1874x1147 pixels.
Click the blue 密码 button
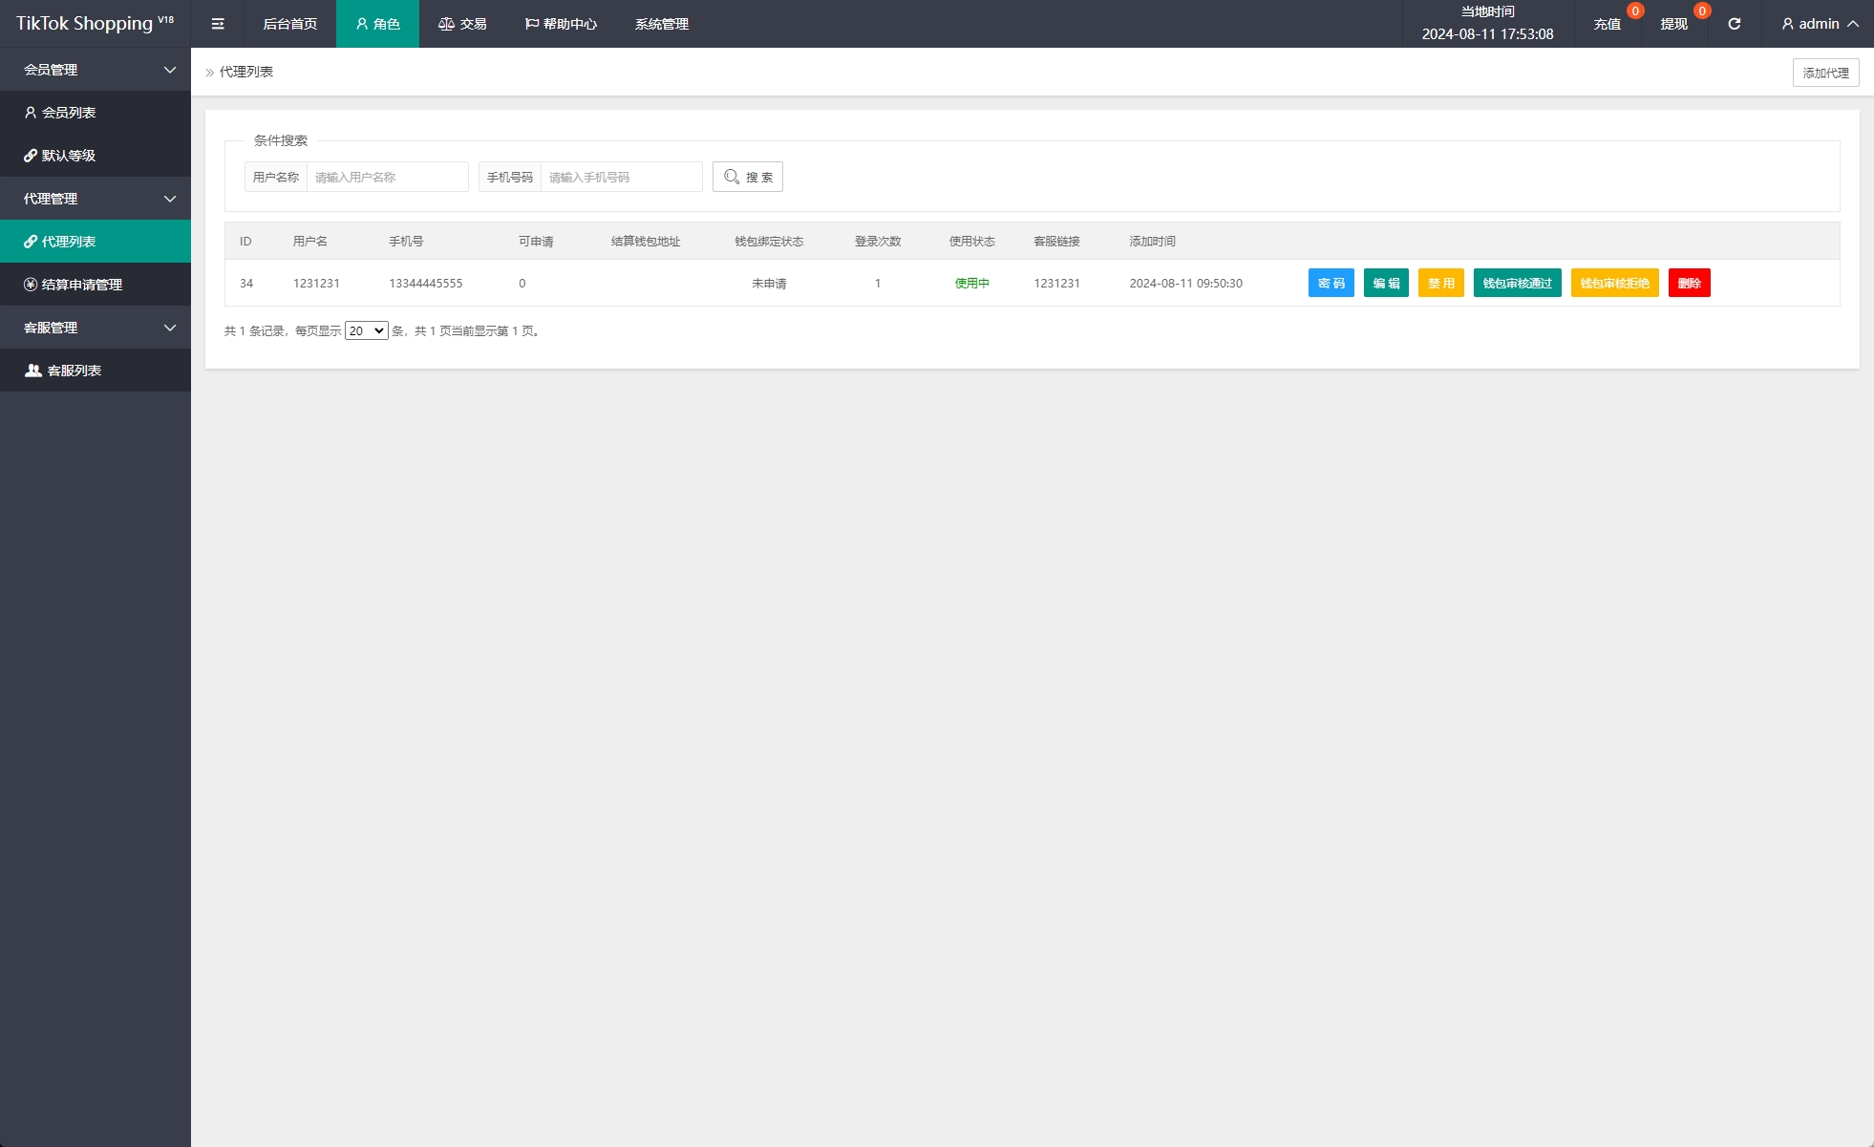(x=1331, y=283)
